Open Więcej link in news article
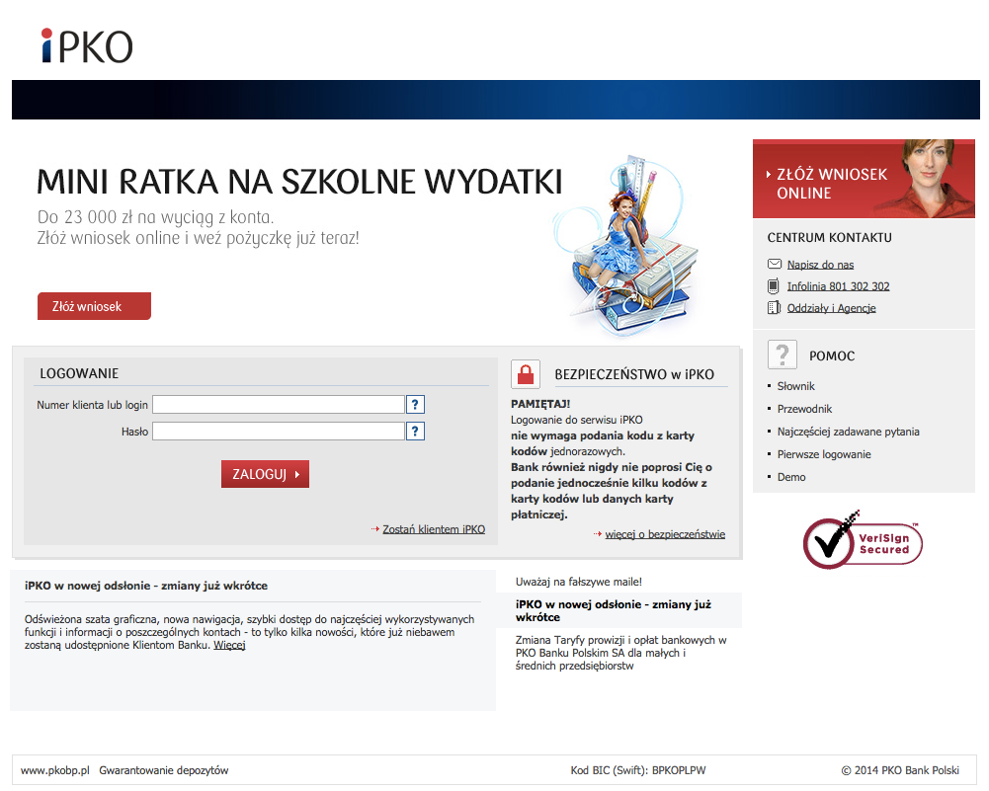 point(229,646)
